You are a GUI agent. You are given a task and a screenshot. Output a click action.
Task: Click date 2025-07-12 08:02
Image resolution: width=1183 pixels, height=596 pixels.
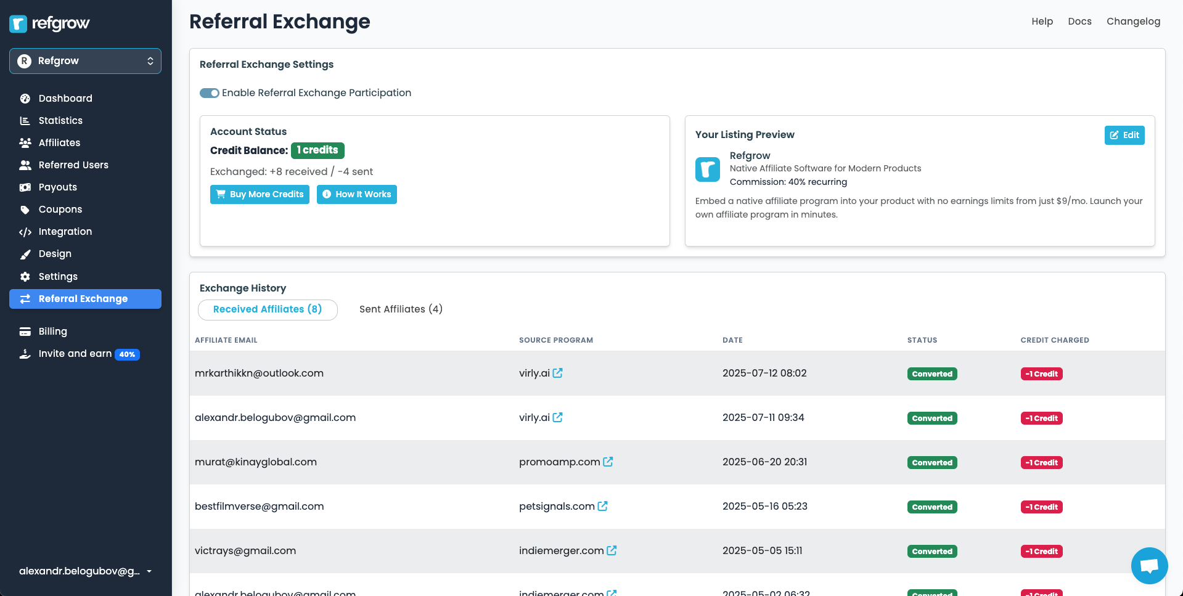[x=764, y=374]
